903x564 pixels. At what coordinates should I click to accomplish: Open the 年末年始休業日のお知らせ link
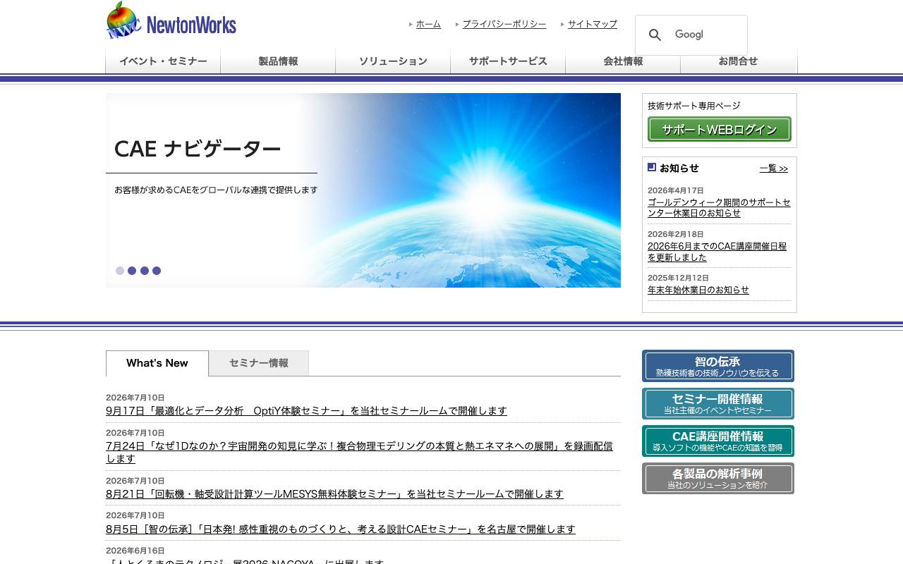(698, 290)
